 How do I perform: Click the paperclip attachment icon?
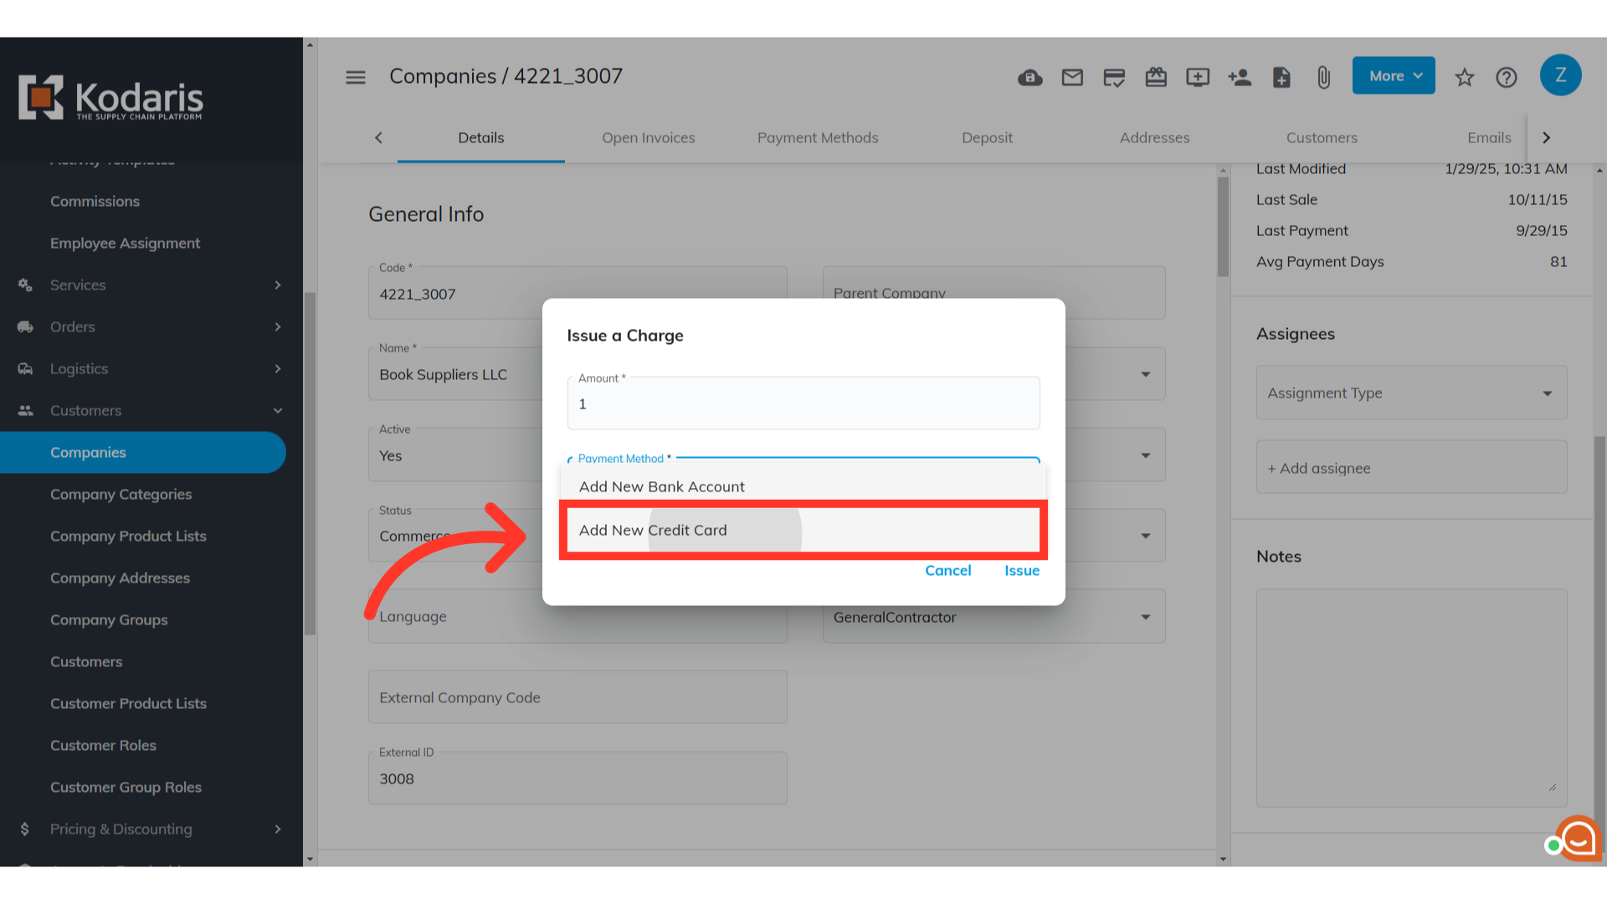[1323, 78]
